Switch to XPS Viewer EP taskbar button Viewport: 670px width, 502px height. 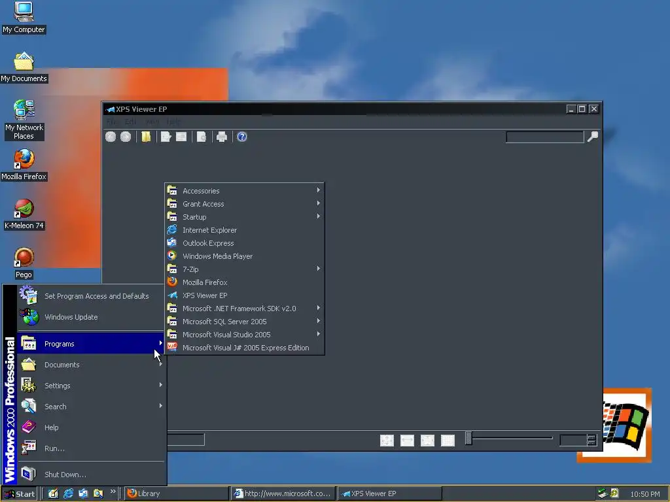[389, 494]
